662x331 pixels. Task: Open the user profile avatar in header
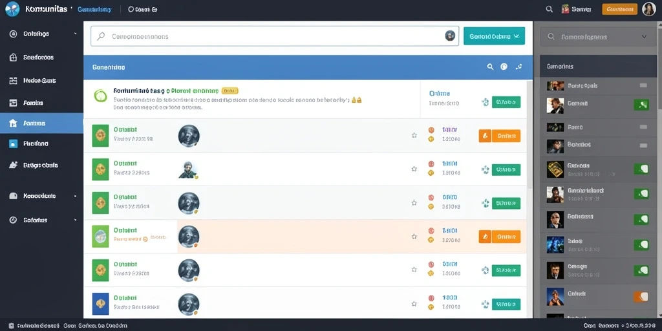(649, 9)
